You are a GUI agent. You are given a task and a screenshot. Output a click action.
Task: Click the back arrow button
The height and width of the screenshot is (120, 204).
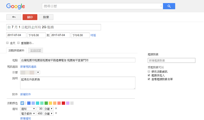coord(14,17)
